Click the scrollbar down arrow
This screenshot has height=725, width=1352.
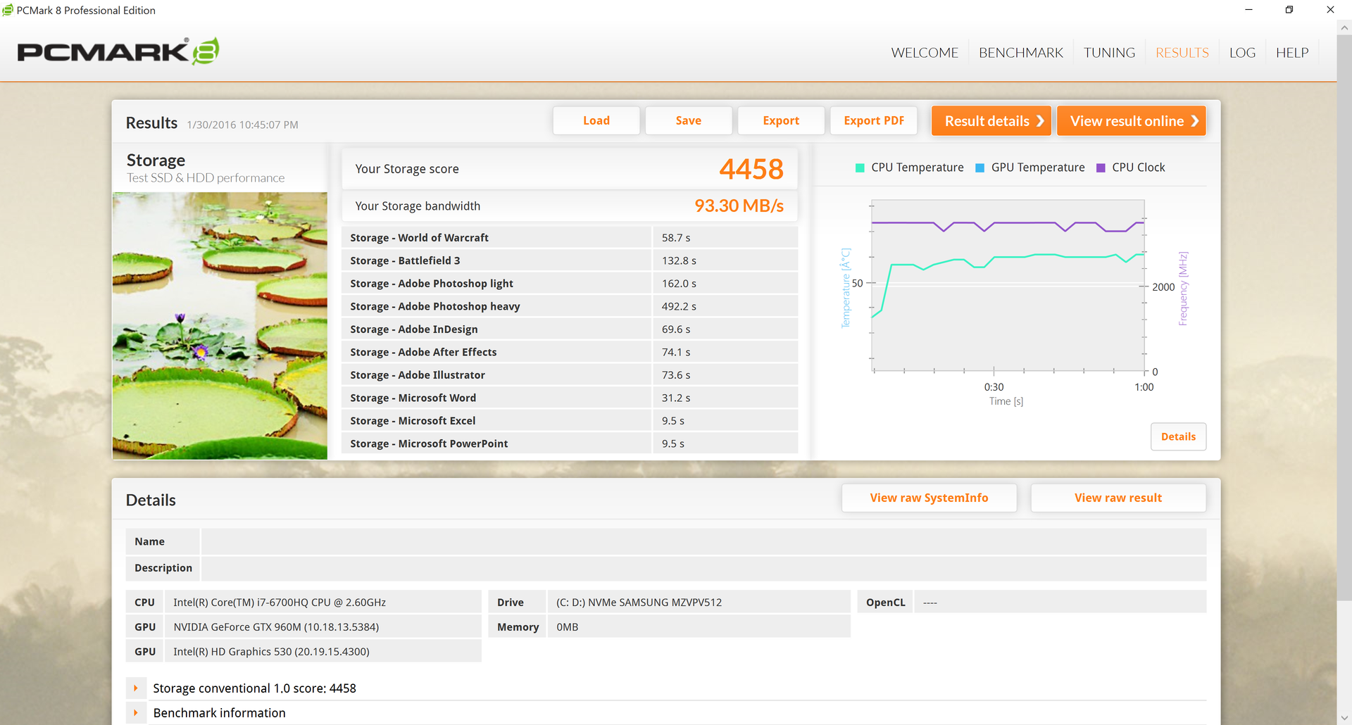pos(1344,717)
